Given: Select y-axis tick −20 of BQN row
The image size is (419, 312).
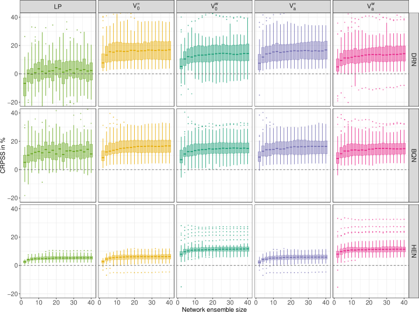Looking at the screenshot, I should coord(13,198).
